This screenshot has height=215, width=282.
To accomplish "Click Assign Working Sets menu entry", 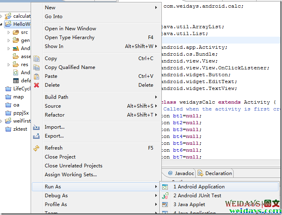I will pos(71,175).
